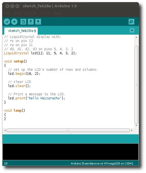
Task: Click the vertical scrollbar thumb in editor
Action: (x=136, y=85)
